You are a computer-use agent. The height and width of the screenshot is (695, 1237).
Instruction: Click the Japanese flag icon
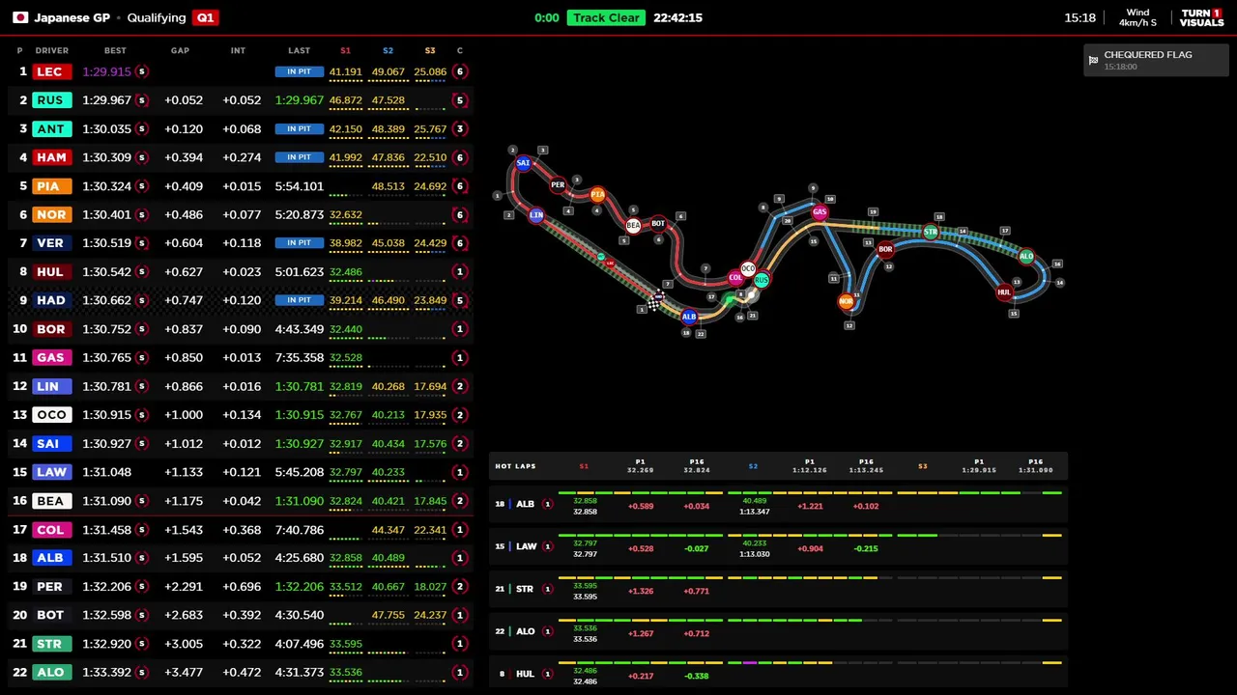[x=19, y=17]
